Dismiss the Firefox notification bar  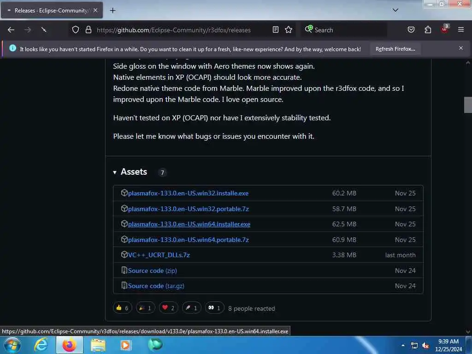[461, 48]
